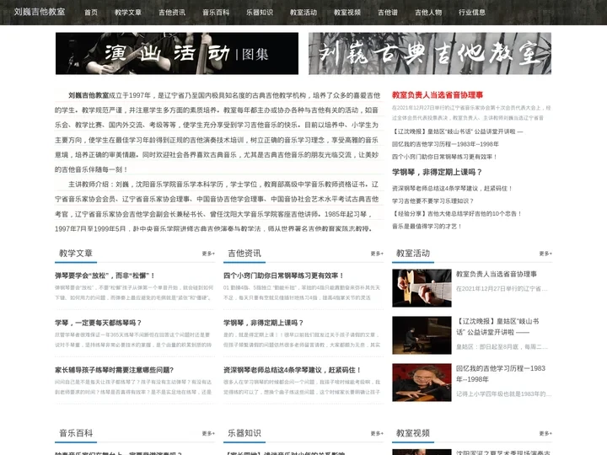
Task: Open 回忆我的吉他学习历程 sidebar link
Action: coord(445,144)
